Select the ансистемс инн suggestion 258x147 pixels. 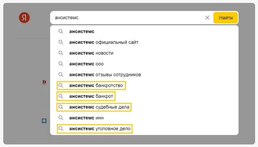(x=144, y=118)
